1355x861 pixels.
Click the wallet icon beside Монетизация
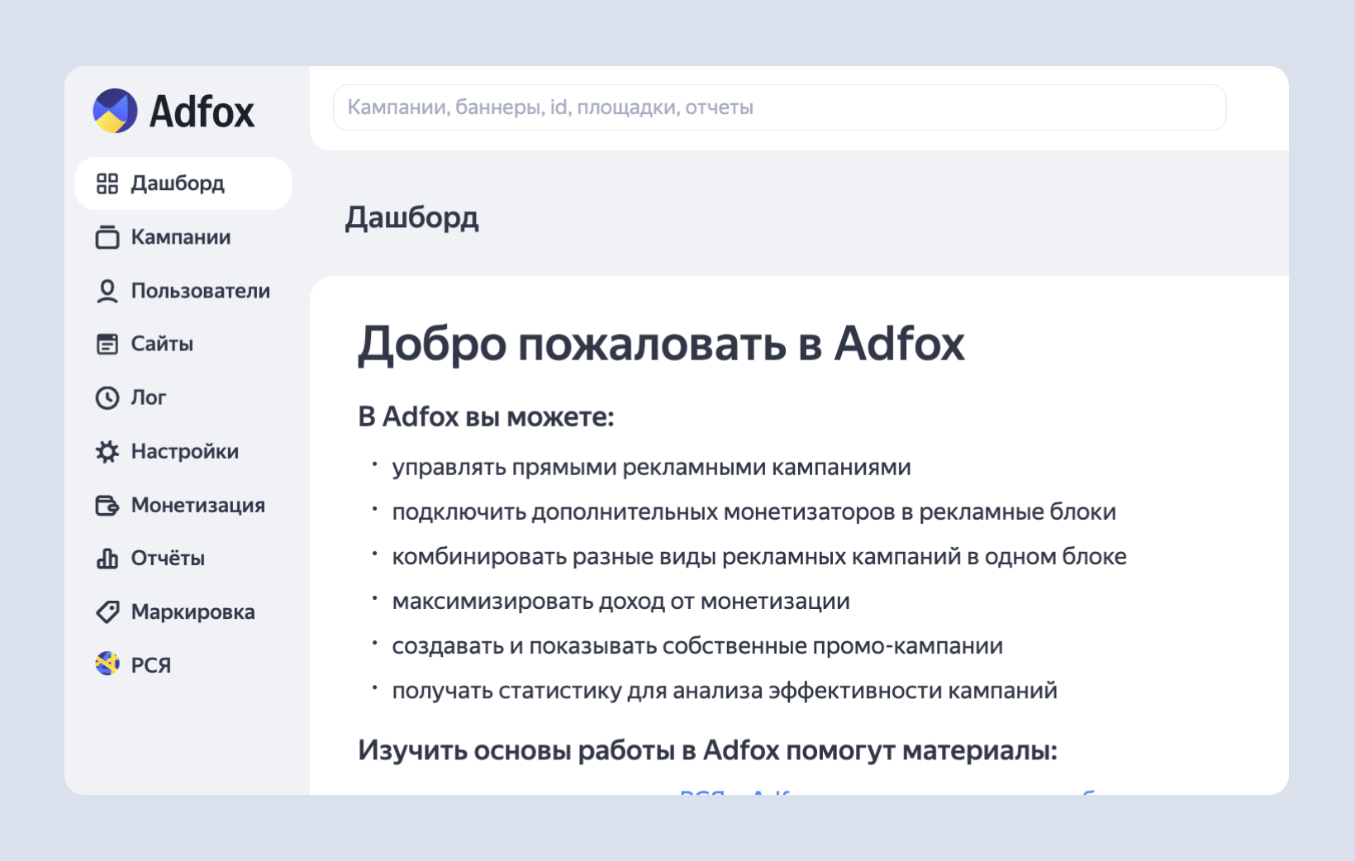pyautogui.click(x=107, y=505)
